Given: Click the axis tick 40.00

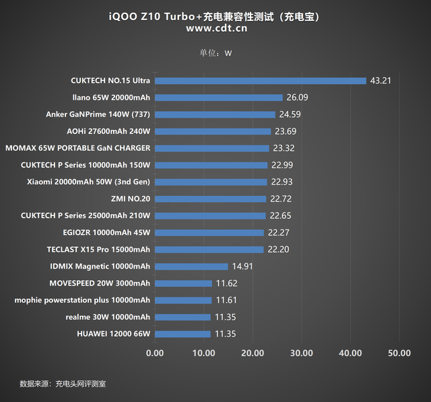Looking at the screenshot, I should click(350, 353).
